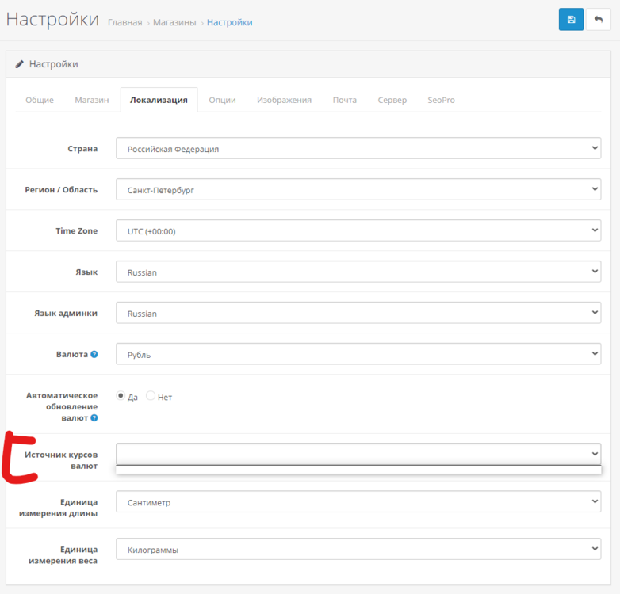620x594 pixels.
Task: Expand the Регион / Область dropdown
Action: coord(358,190)
